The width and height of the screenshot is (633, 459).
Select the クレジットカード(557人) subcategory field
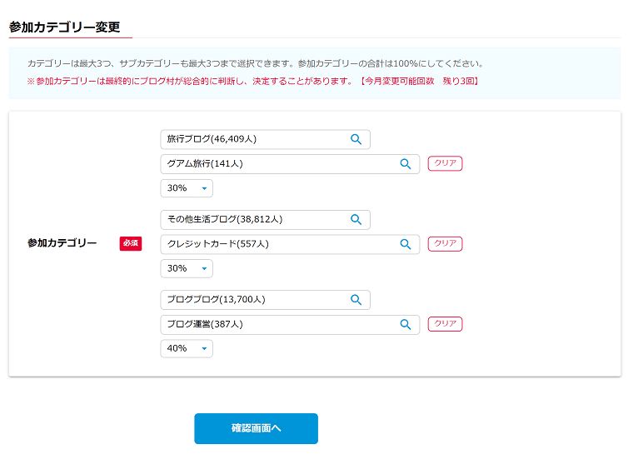click(x=290, y=244)
